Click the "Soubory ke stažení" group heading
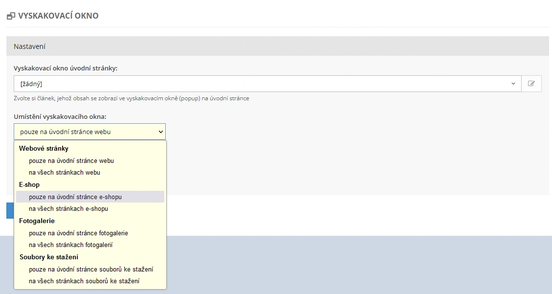 tap(49, 257)
